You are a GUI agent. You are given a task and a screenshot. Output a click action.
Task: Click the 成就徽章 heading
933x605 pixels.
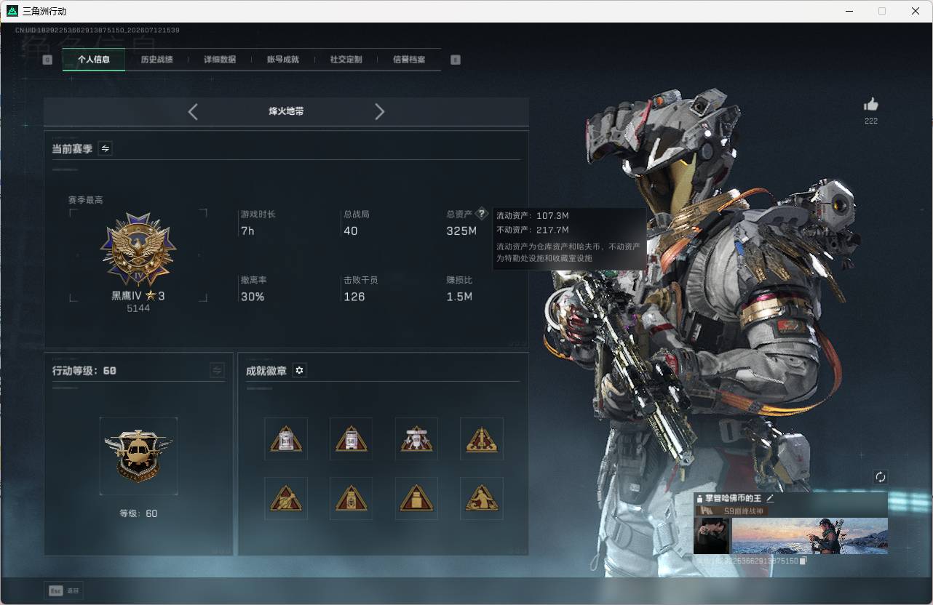click(x=266, y=371)
